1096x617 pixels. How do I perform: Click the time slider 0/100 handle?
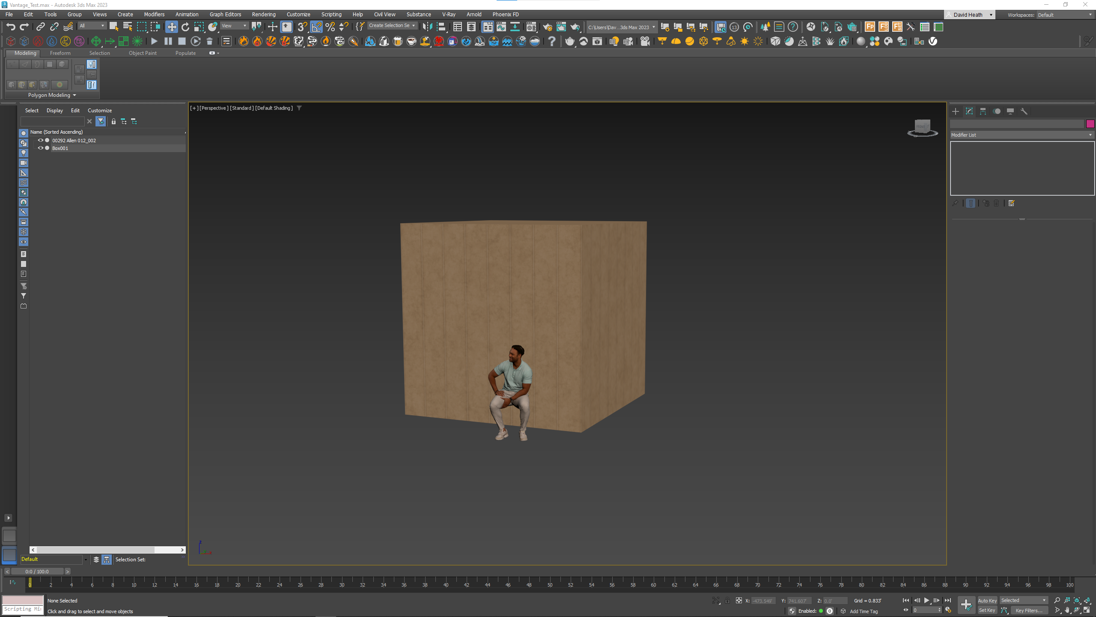[37, 572]
